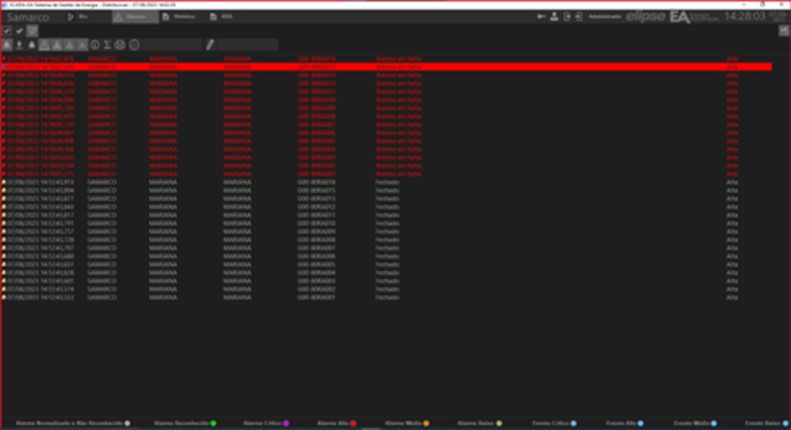Click the Administrador user label
Viewport: 791px width, 430px height.
(x=603, y=16)
